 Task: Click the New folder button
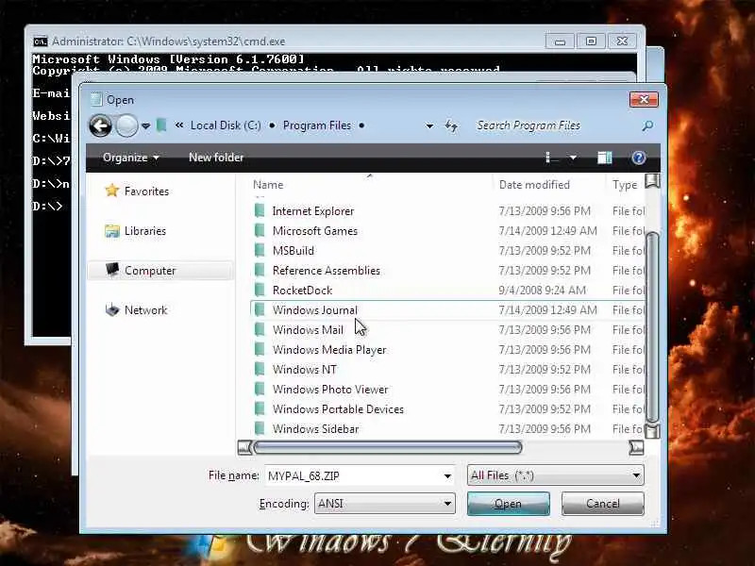(x=216, y=158)
